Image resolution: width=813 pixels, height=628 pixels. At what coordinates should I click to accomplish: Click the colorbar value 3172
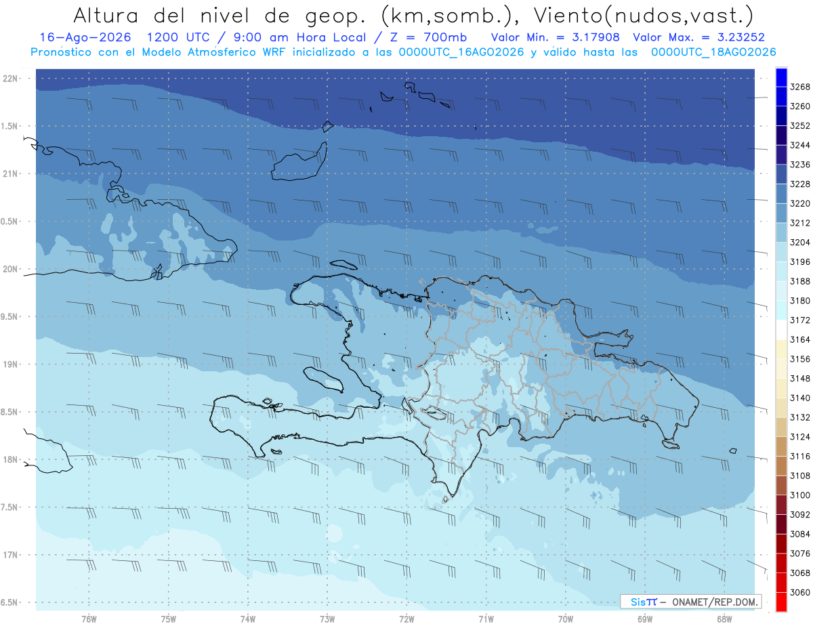pos(799,320)
